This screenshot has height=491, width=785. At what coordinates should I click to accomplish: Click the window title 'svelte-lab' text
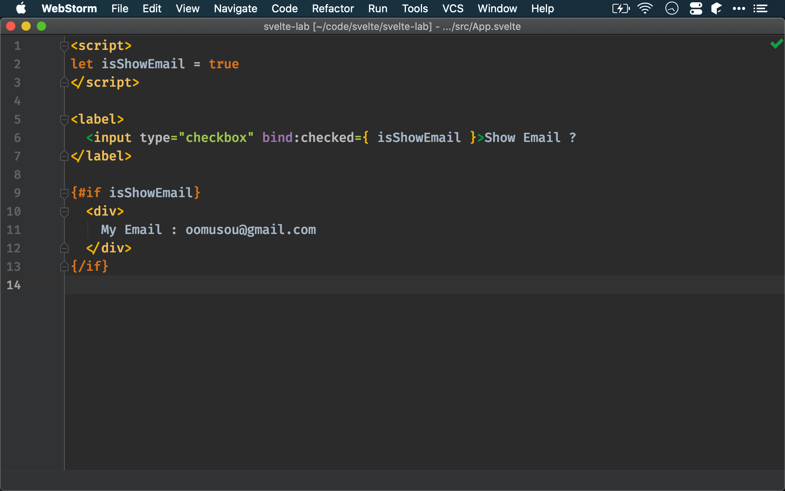[x=286, y=26]
